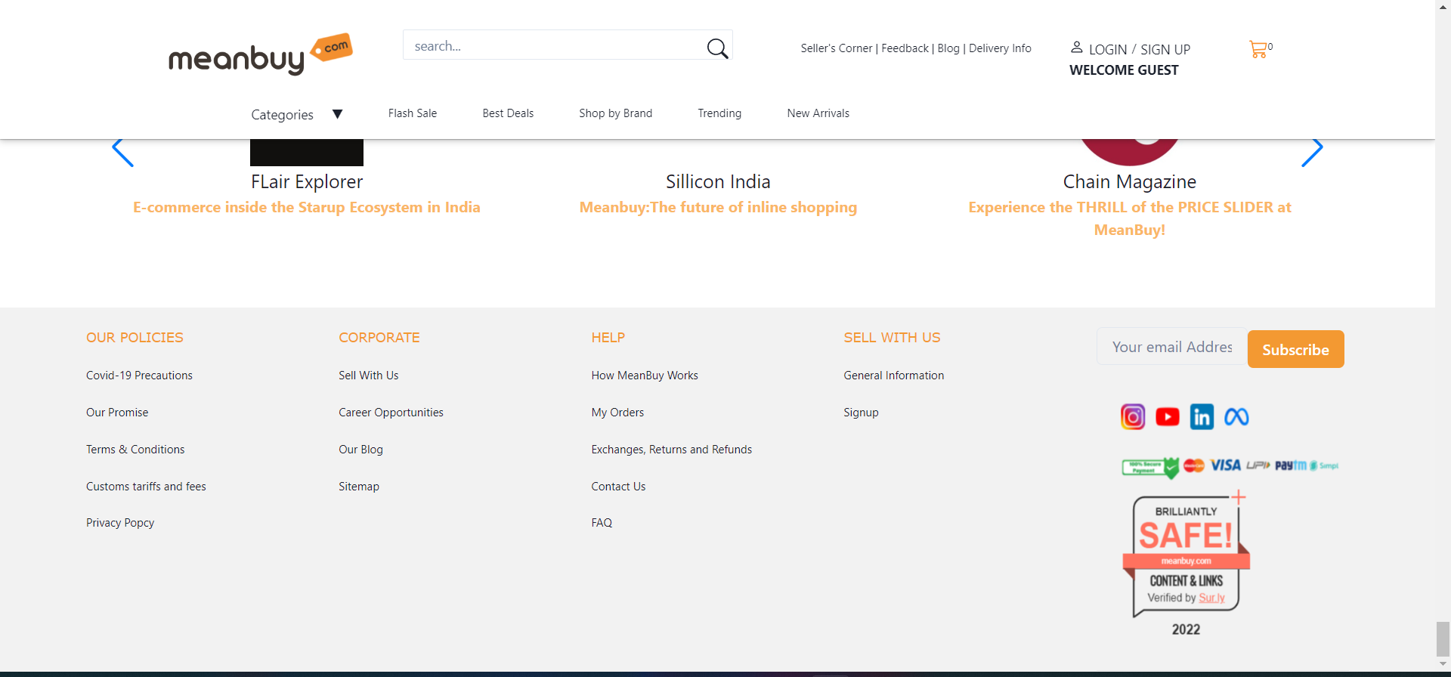
Task: Click the Signup footer link
Action: [861, 413]
